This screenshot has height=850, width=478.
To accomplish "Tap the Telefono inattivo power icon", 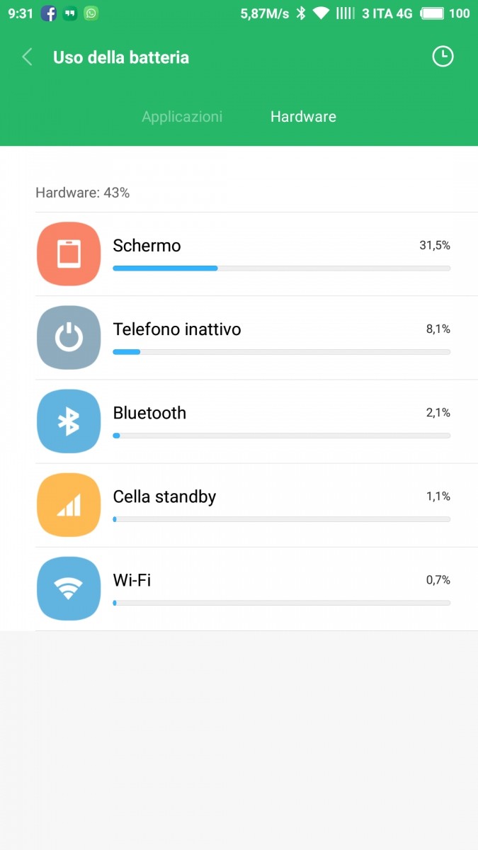I will coord(69,337).
